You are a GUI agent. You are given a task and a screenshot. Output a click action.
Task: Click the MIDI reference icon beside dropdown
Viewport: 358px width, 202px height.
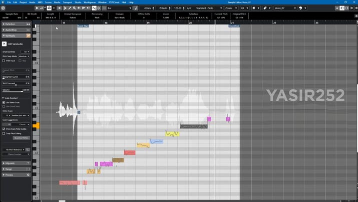click(x=28, y=150)
